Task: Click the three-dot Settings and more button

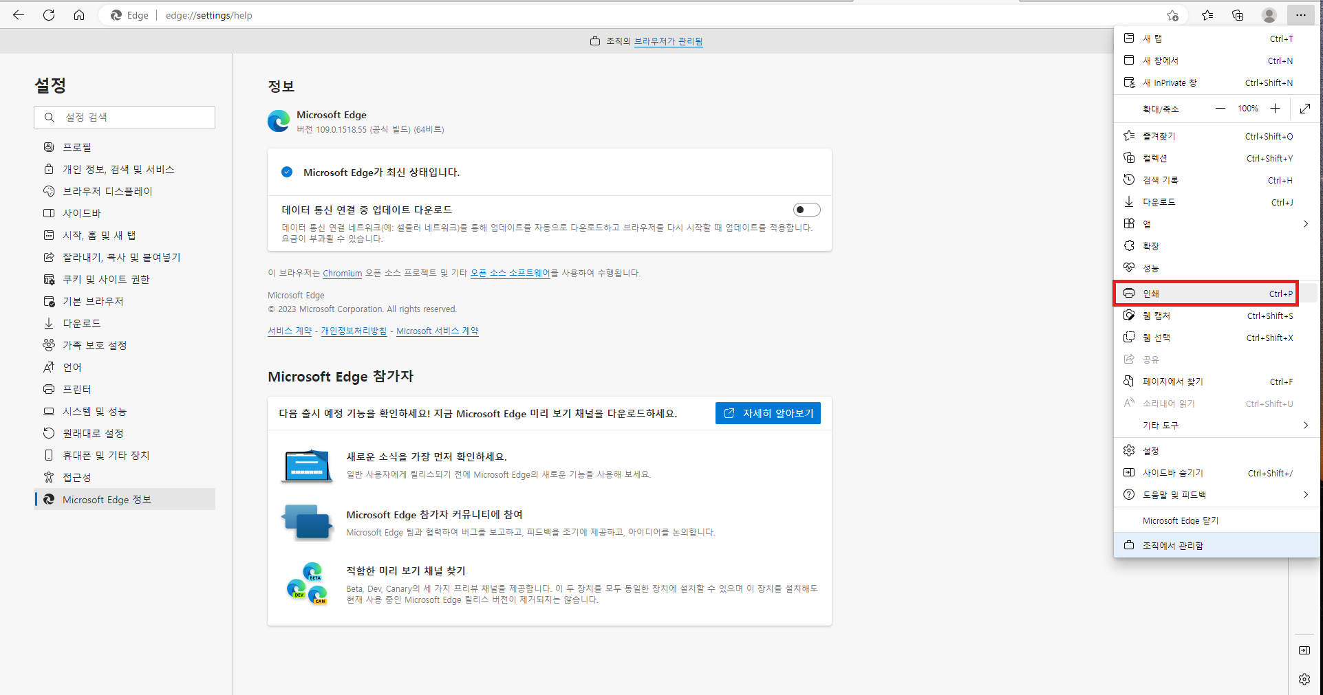Action: pos(1300,15)
